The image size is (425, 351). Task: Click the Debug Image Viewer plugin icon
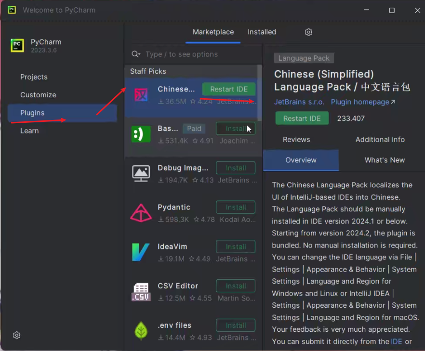(x=141, y=173)
